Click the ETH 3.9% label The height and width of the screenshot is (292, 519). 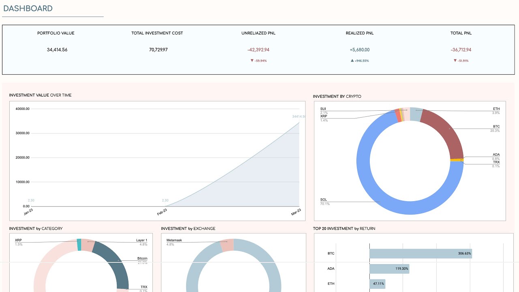pyautogui.click(x=496, y=111)
